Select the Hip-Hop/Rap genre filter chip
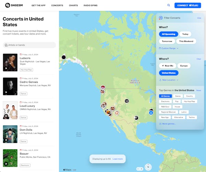The width and height of the screenshot is (206, 172). (190, 101)
